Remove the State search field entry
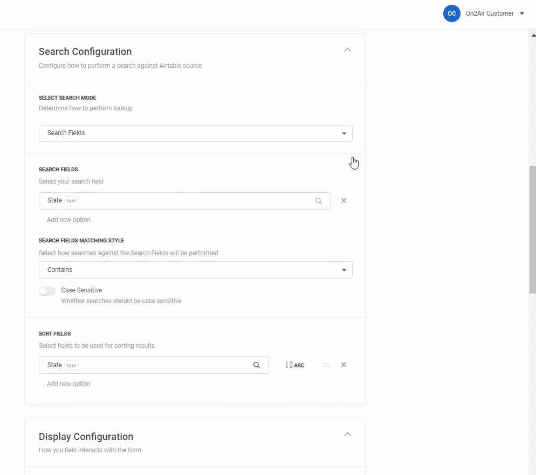Screen dimensions: 536x475 pyautogui.click(x=343, y=200)
